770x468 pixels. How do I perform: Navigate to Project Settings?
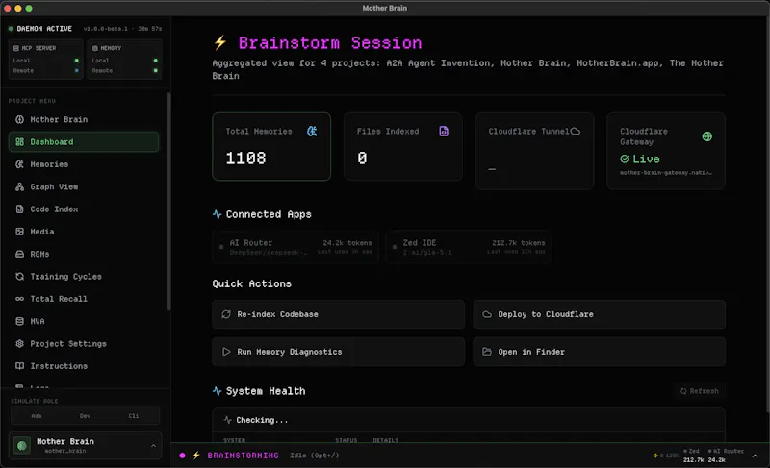click(x=84, y=343)
